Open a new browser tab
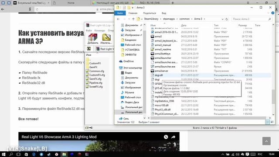The width and height of the screenshot is (279, 157). (x=173, y=3)
